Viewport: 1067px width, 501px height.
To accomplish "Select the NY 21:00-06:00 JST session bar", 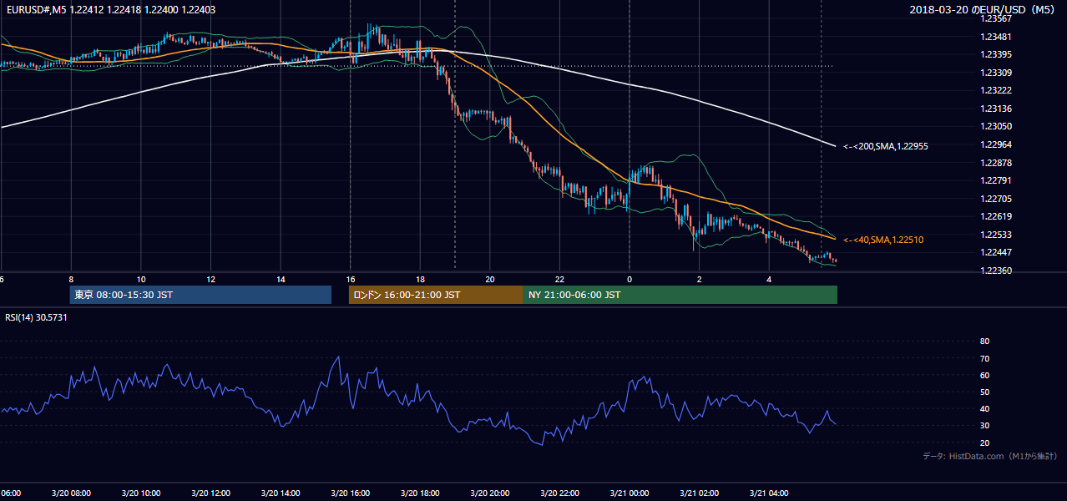I will [680, 295].
